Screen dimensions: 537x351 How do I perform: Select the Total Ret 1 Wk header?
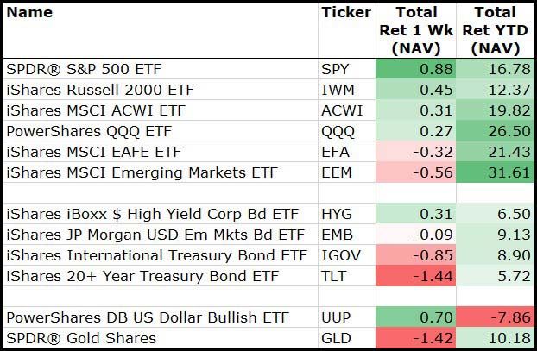point(417,30)
